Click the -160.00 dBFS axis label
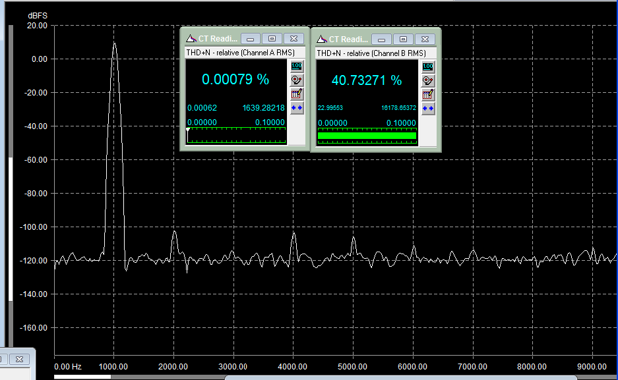Viewport: 618px width, 380px height. click(x=34, y=328)
